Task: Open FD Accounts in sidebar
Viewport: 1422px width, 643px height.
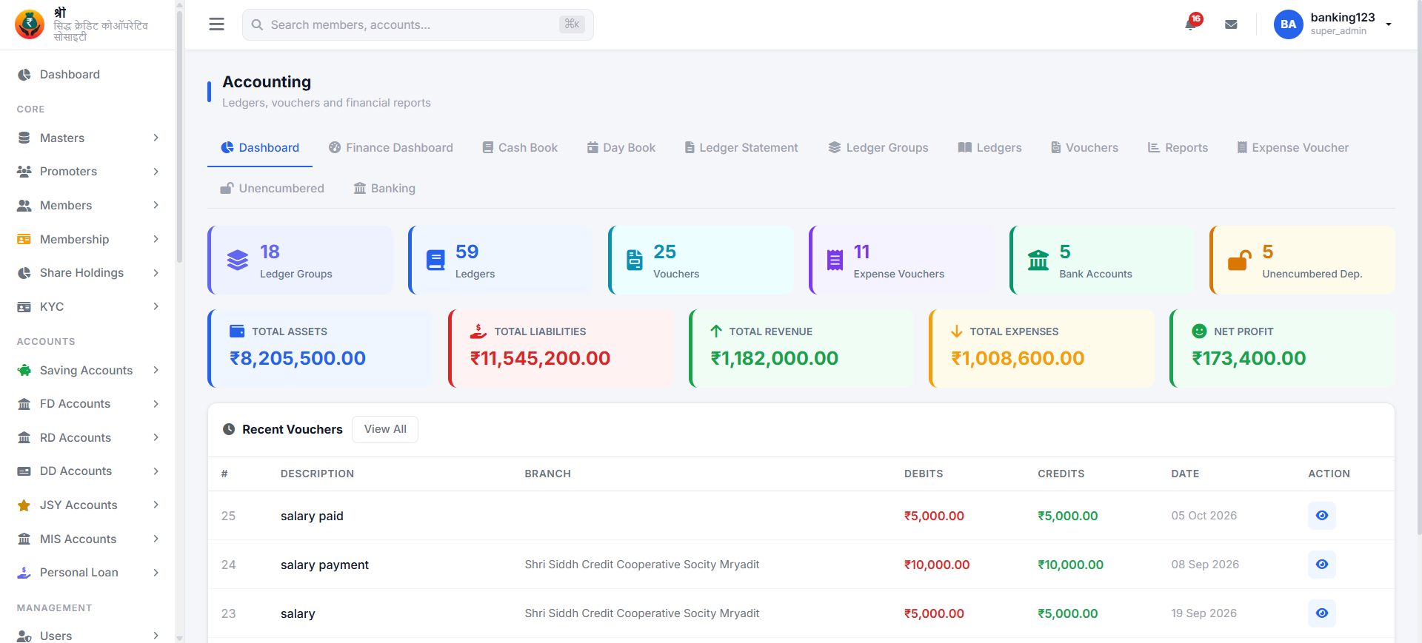Action: [87, 404]
